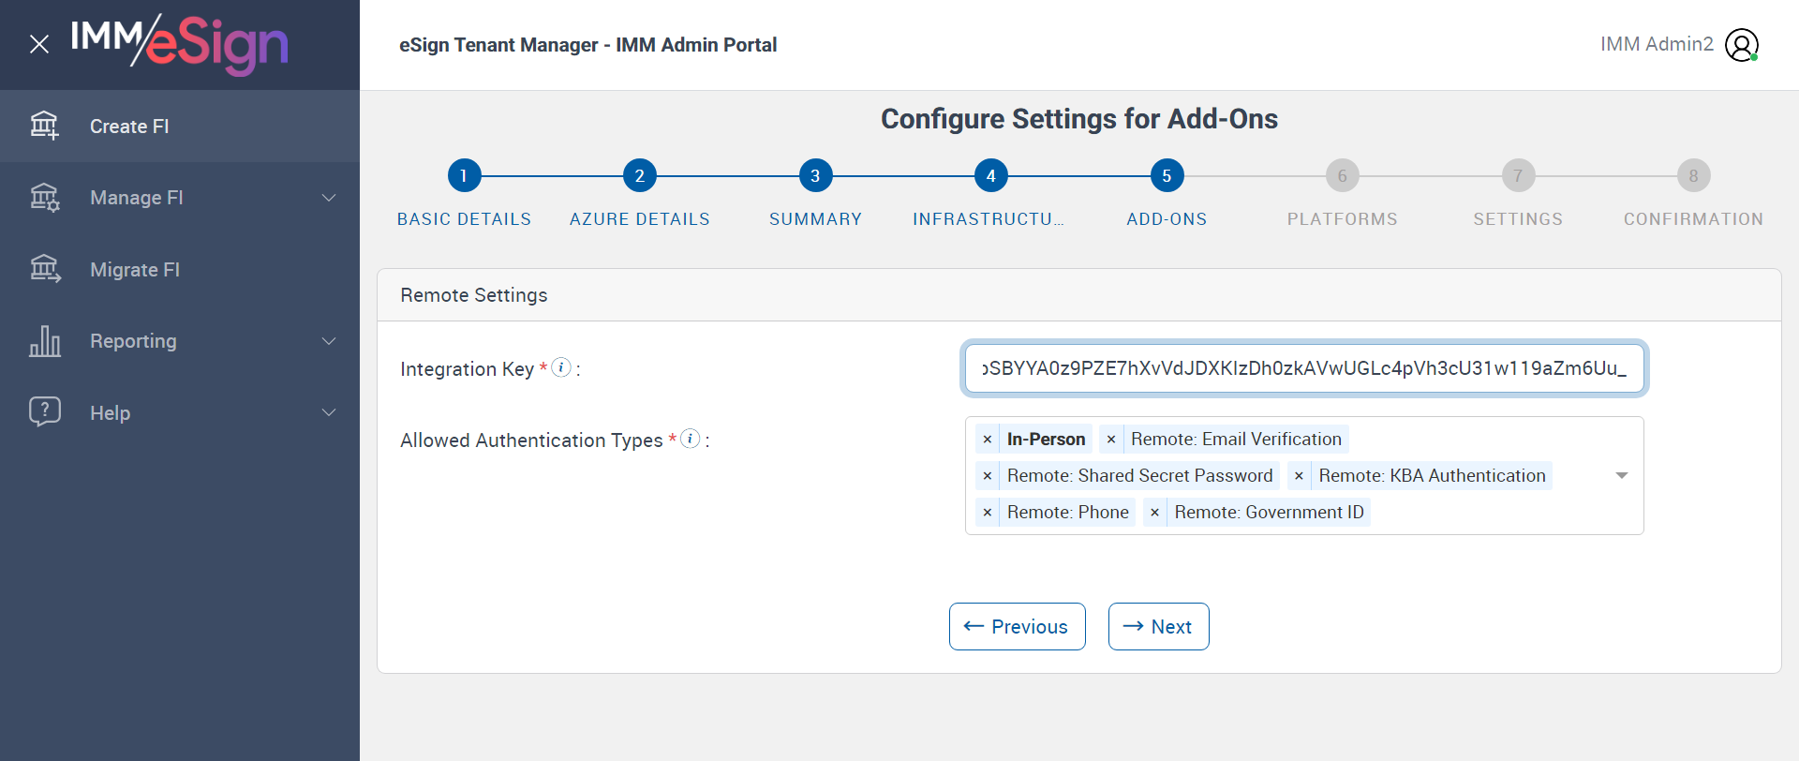
Task: Click the Create FI bank icon
Action: [44, 126]
